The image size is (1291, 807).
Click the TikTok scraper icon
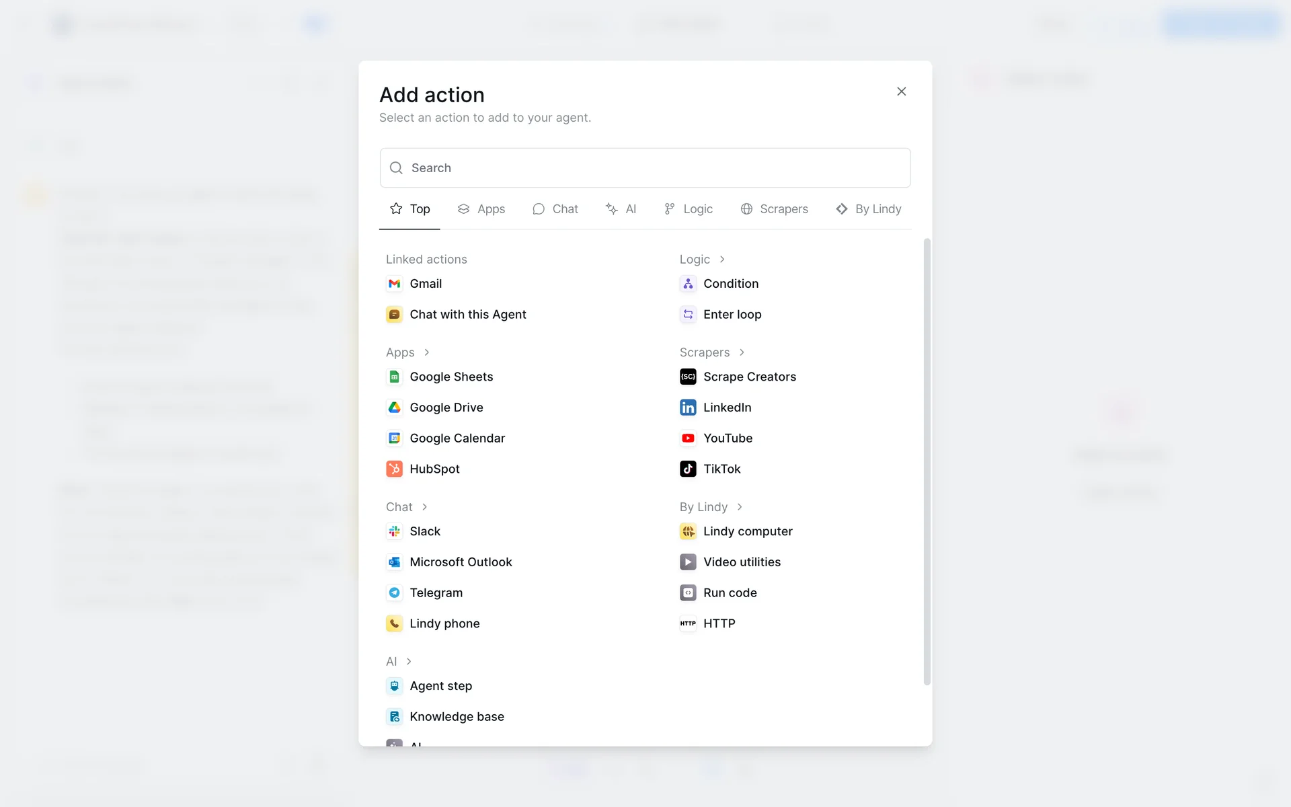[x=688, y=469]
